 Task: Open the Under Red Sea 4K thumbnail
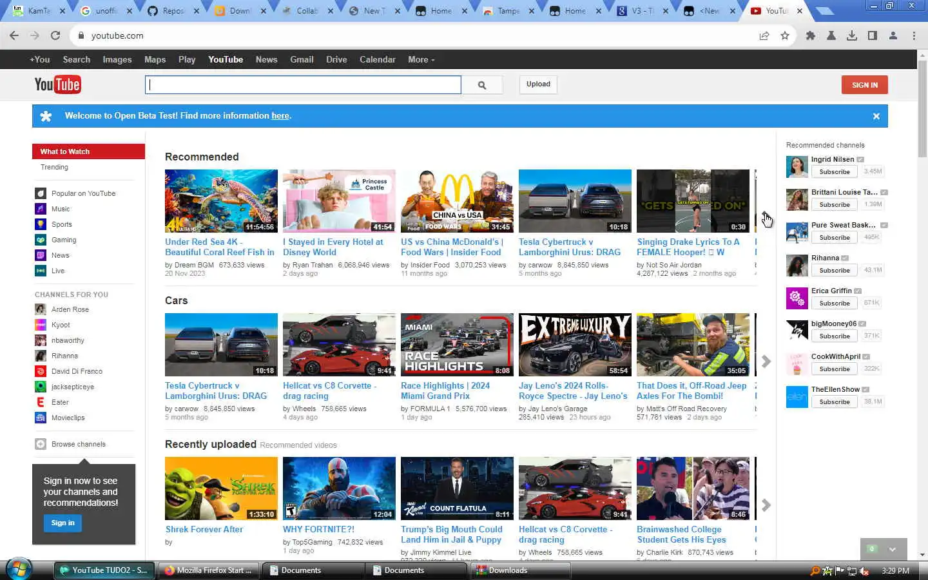pos(221,201)
